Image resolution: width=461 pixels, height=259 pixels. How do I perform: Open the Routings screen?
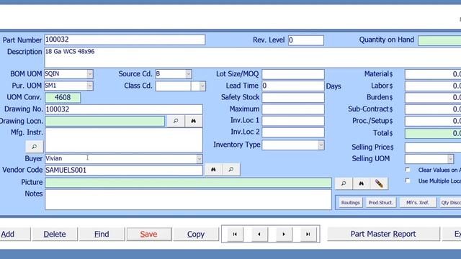(x=351, y=203)
